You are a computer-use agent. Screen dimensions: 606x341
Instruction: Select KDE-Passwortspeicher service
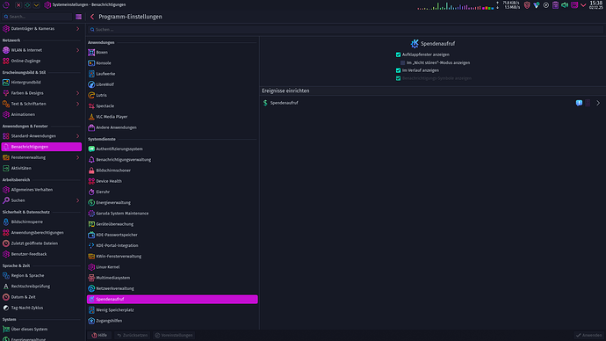point(172,235)
